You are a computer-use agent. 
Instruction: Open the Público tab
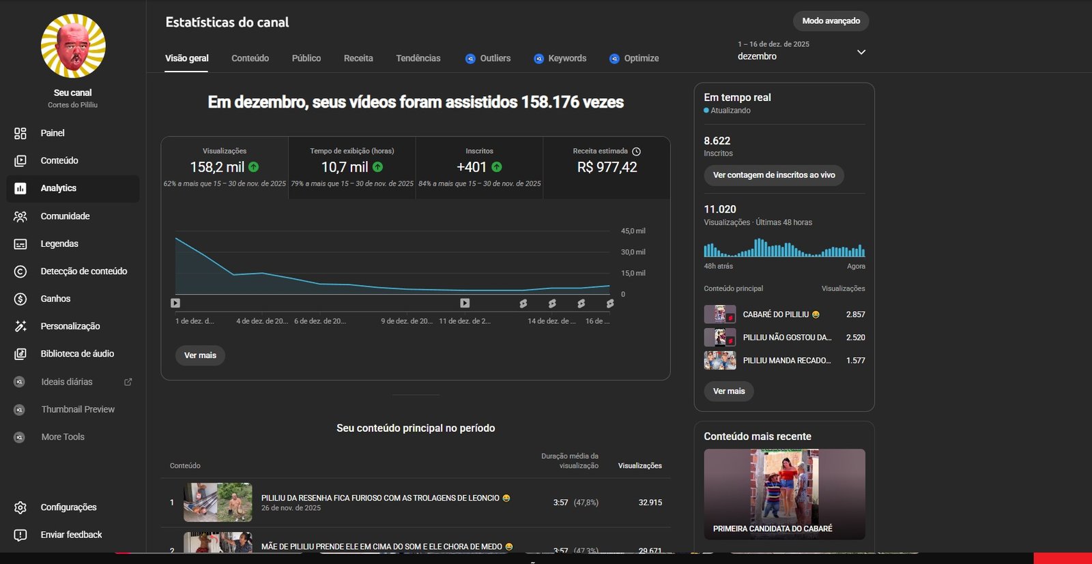(306, 59)
